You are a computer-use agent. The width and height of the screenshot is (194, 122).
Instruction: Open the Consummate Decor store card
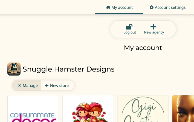coord(33,109)
